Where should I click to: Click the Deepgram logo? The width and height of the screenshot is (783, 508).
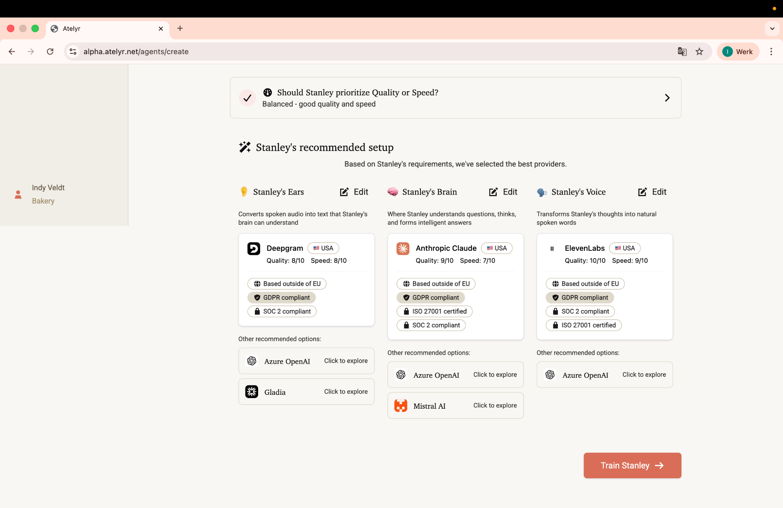coord(254,248)
